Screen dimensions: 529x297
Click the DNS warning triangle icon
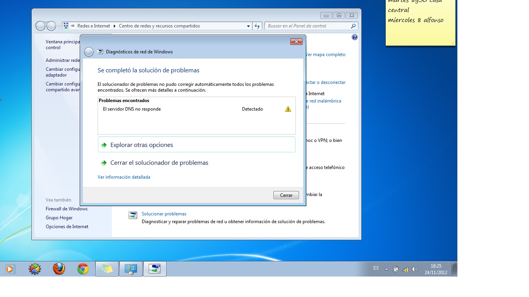tap(288, 109)
